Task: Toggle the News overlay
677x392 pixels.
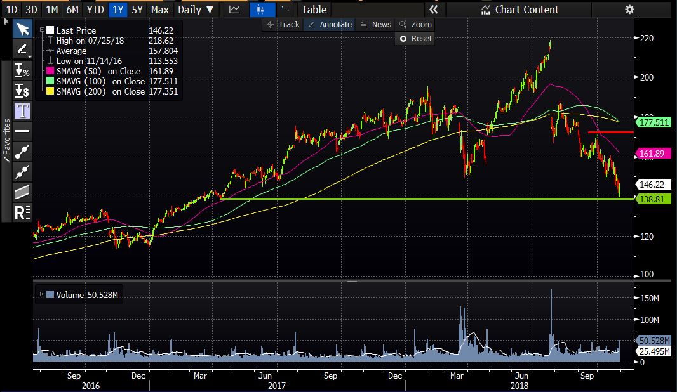Action: [x=375, y=25]
